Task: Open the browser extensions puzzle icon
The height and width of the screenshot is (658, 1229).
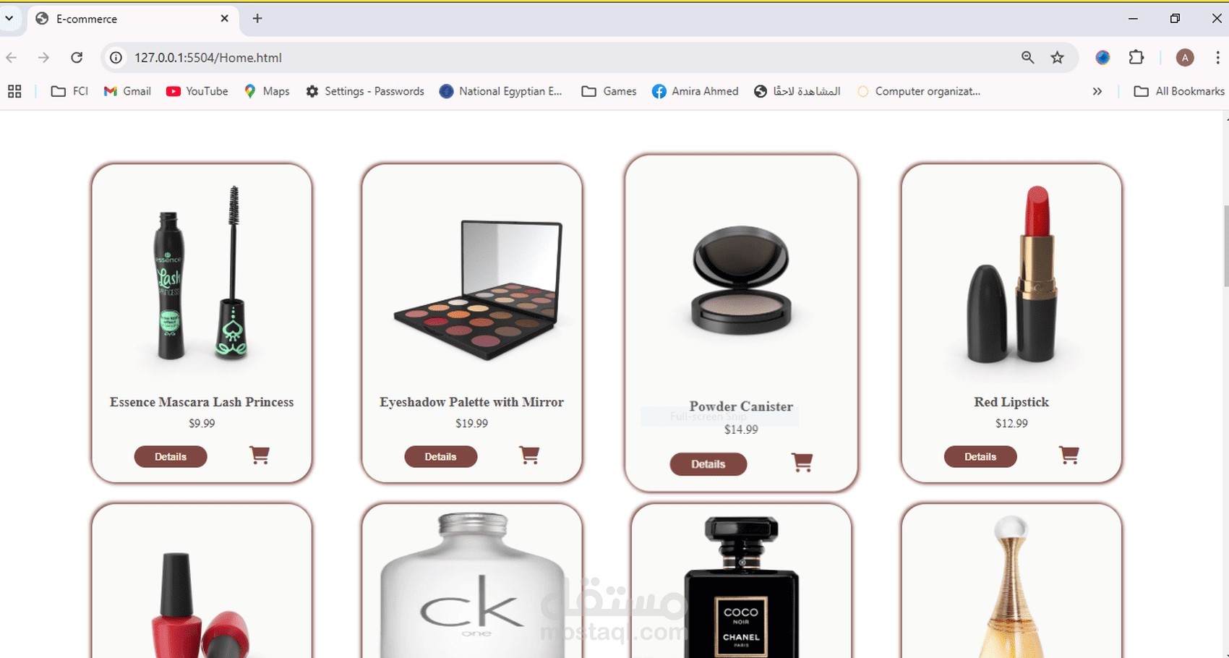Action: pos(1136,57)
